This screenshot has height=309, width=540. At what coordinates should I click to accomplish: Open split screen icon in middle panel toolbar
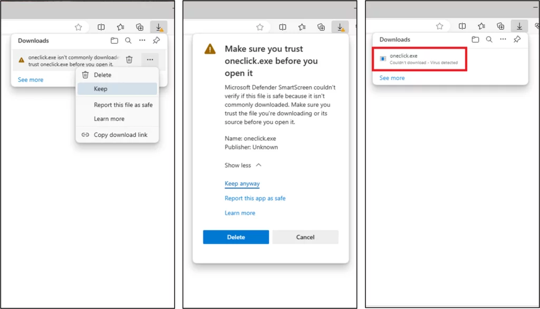(x=283, y=27)
